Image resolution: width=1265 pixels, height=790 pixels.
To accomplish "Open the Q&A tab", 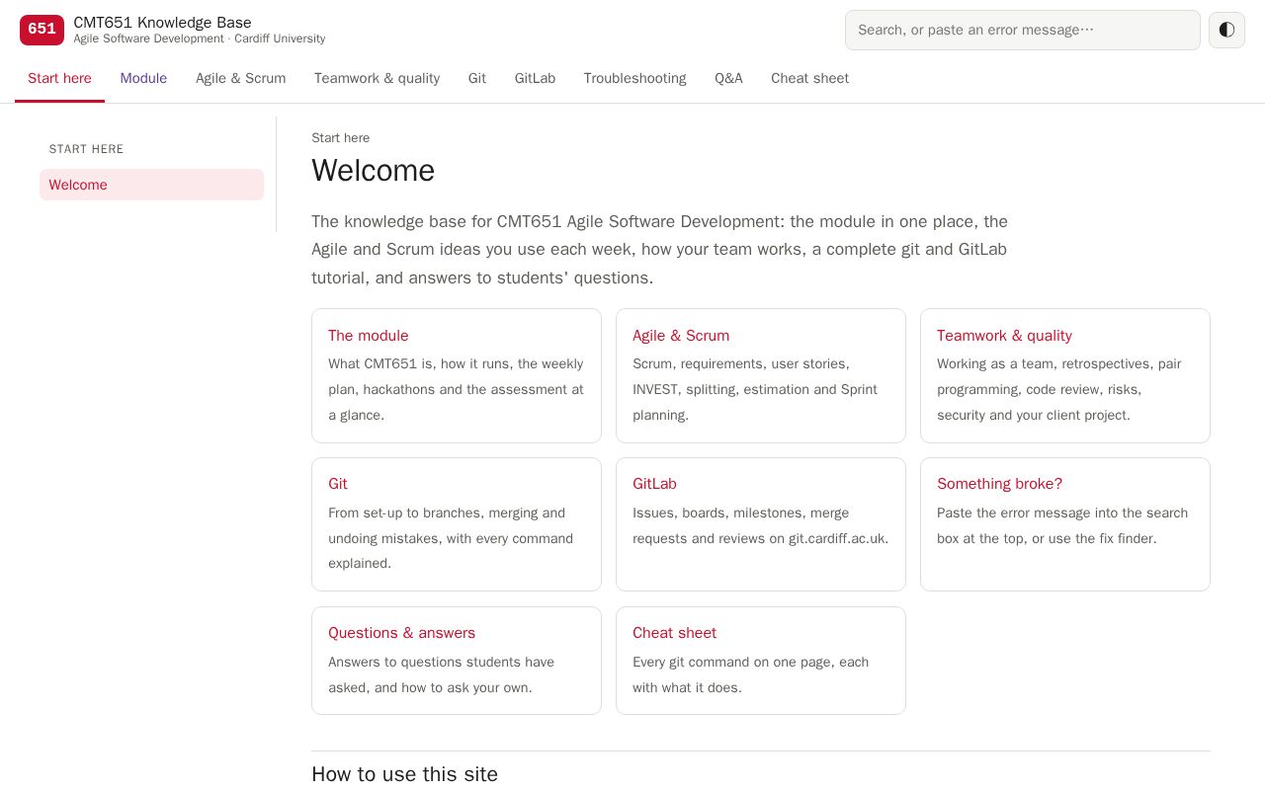I will pyautogui.click(x=728, y=78).
